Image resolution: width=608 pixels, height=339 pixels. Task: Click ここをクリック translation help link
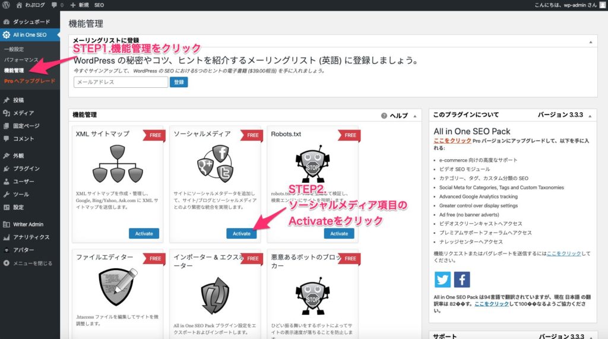[492, 304]
